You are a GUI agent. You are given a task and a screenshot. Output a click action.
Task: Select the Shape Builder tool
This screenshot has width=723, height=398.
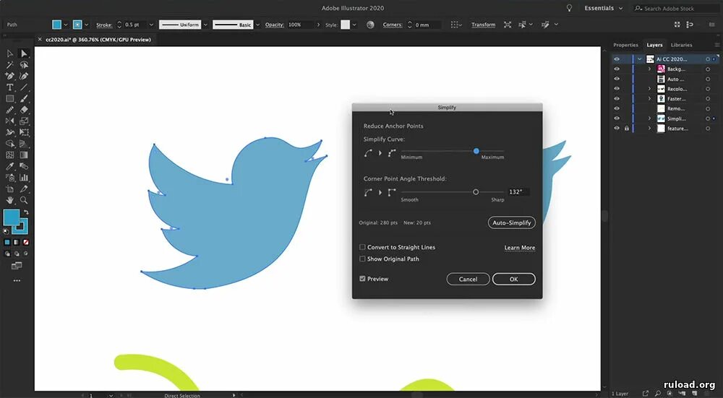[x=9, y=144]
